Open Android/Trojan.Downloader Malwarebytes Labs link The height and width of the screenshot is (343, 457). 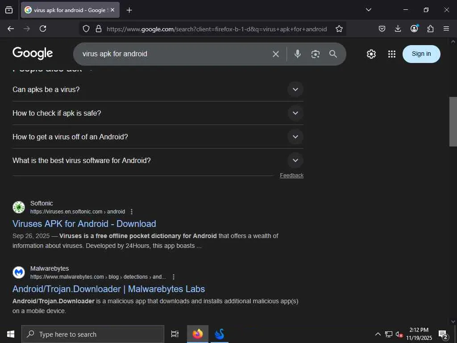109,289
